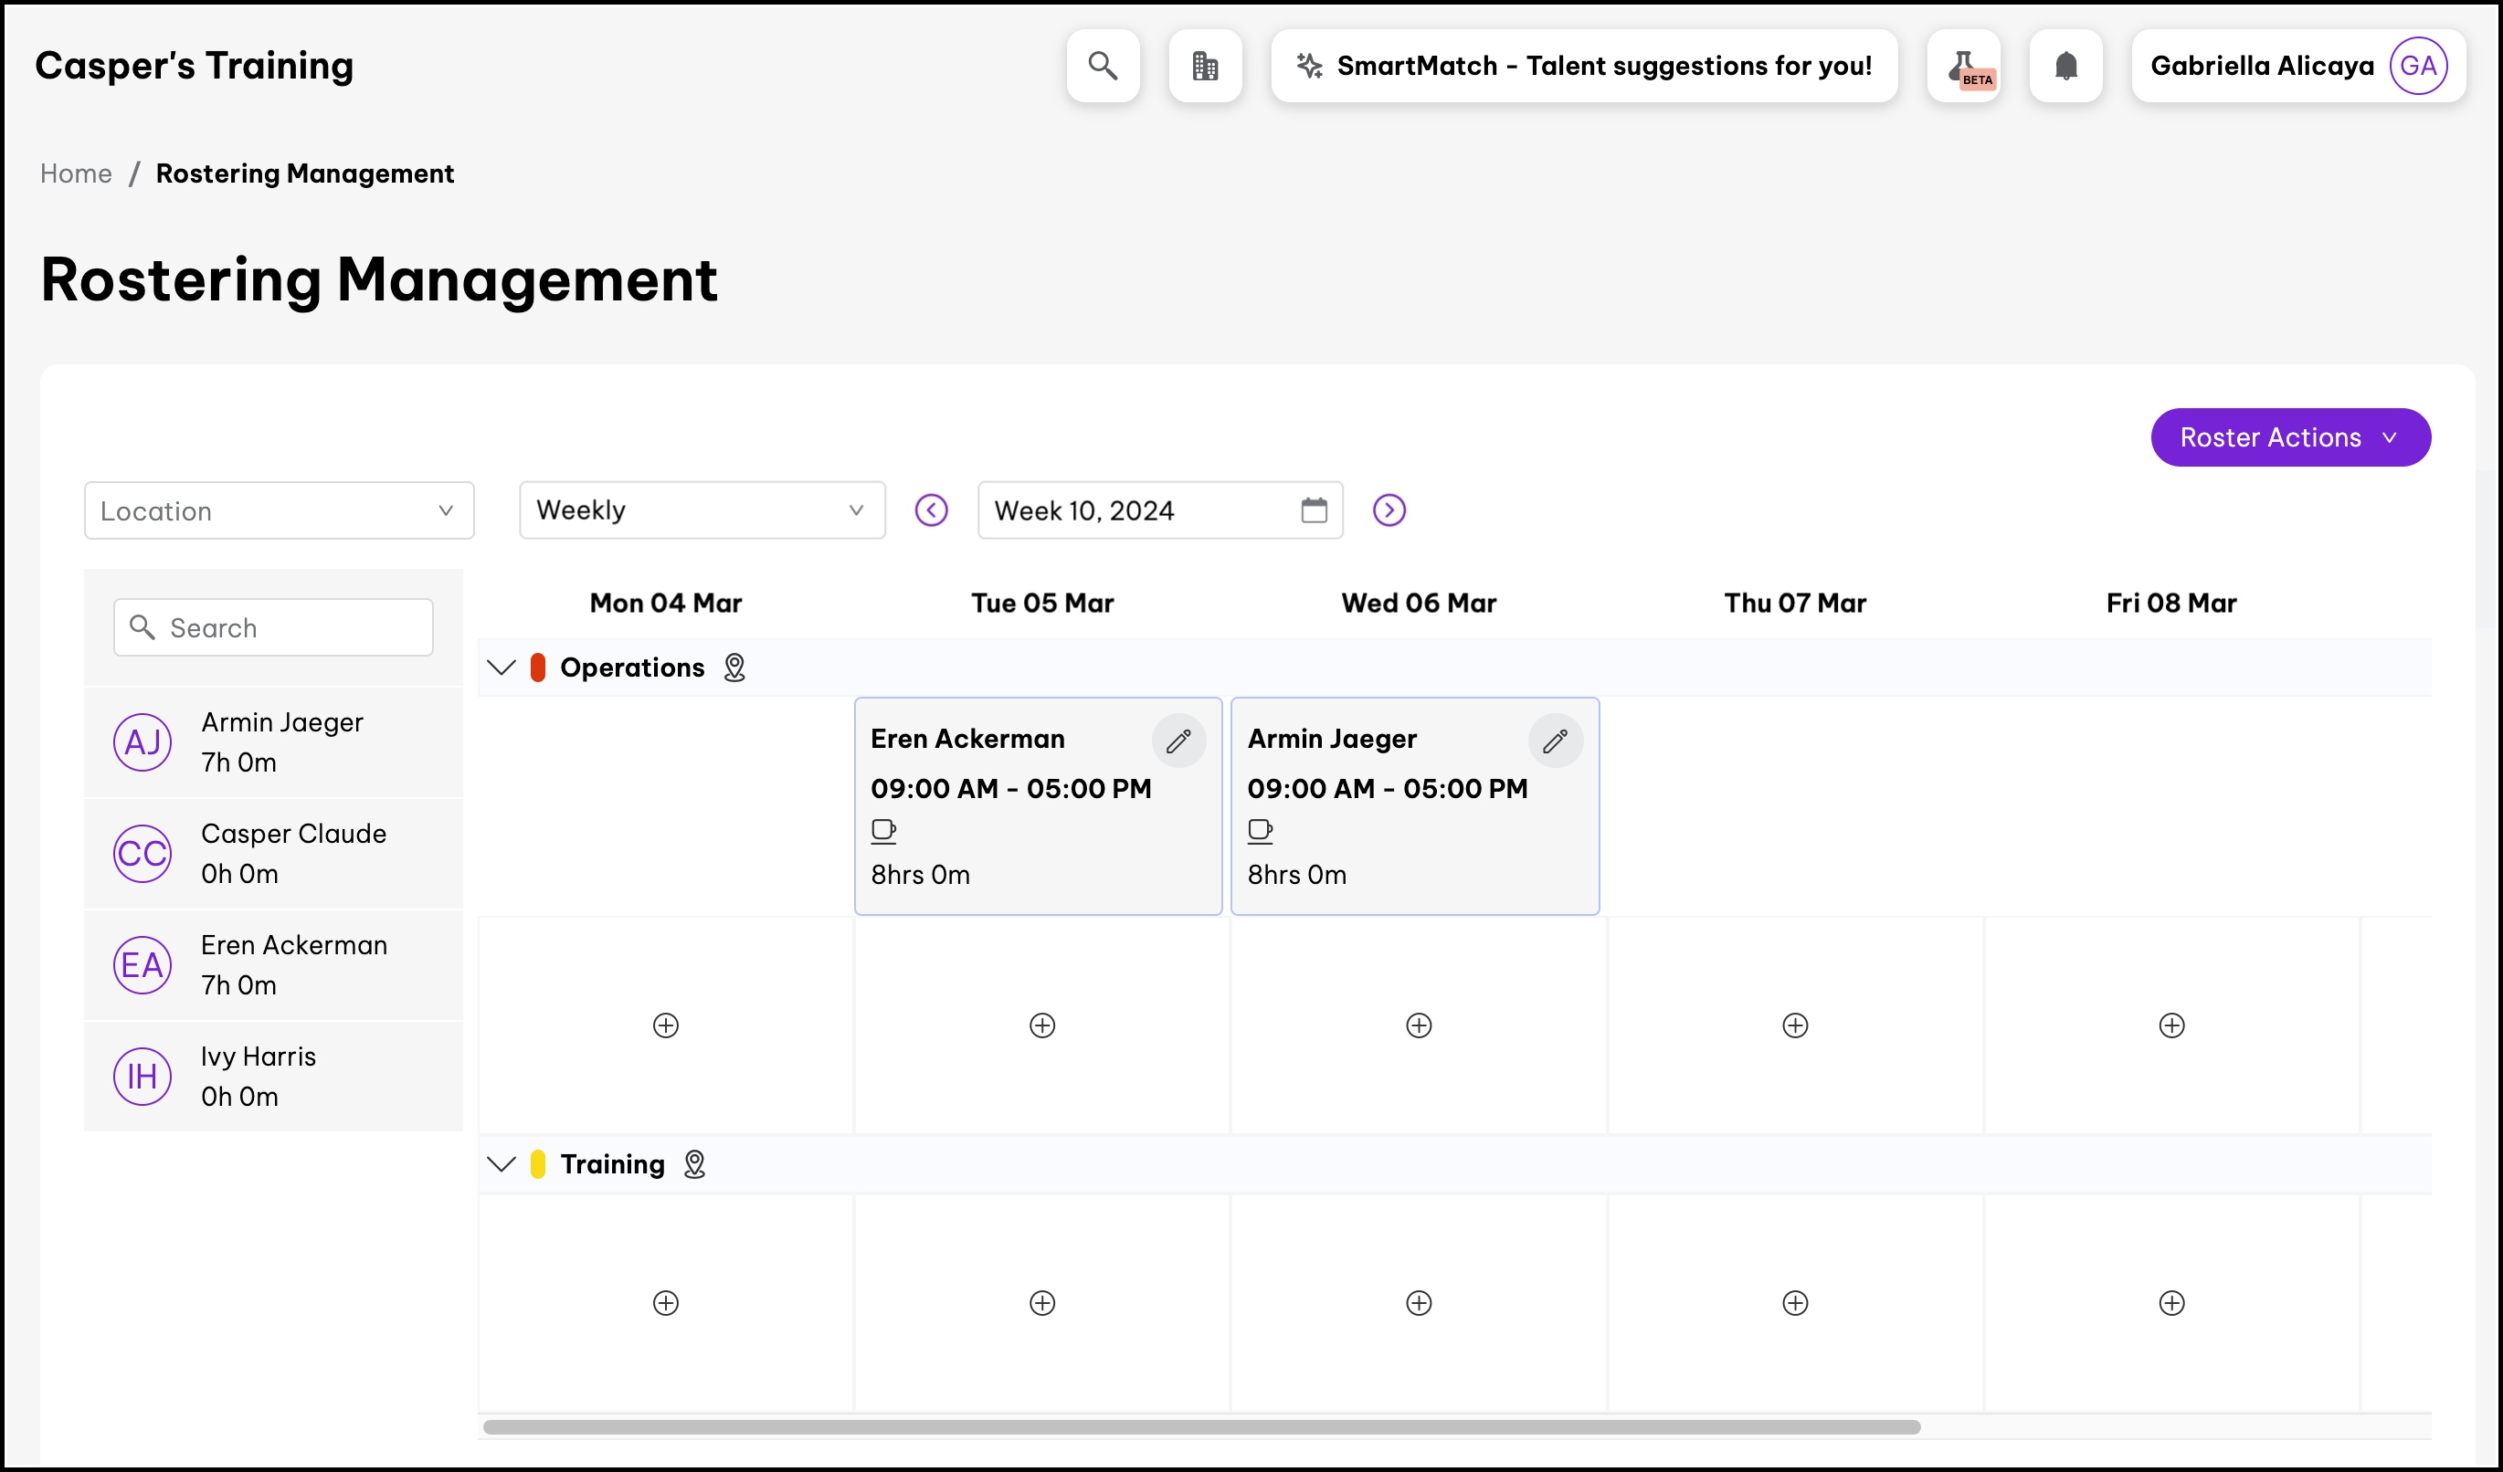
Task: Go to previous week arrow
Action: 931,510
